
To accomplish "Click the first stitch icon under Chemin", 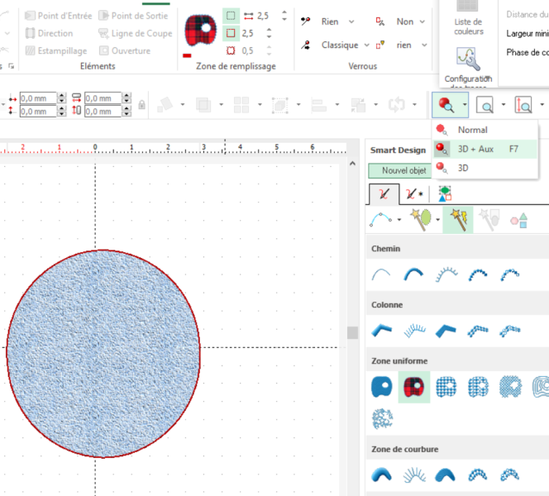I will (382, 274).
